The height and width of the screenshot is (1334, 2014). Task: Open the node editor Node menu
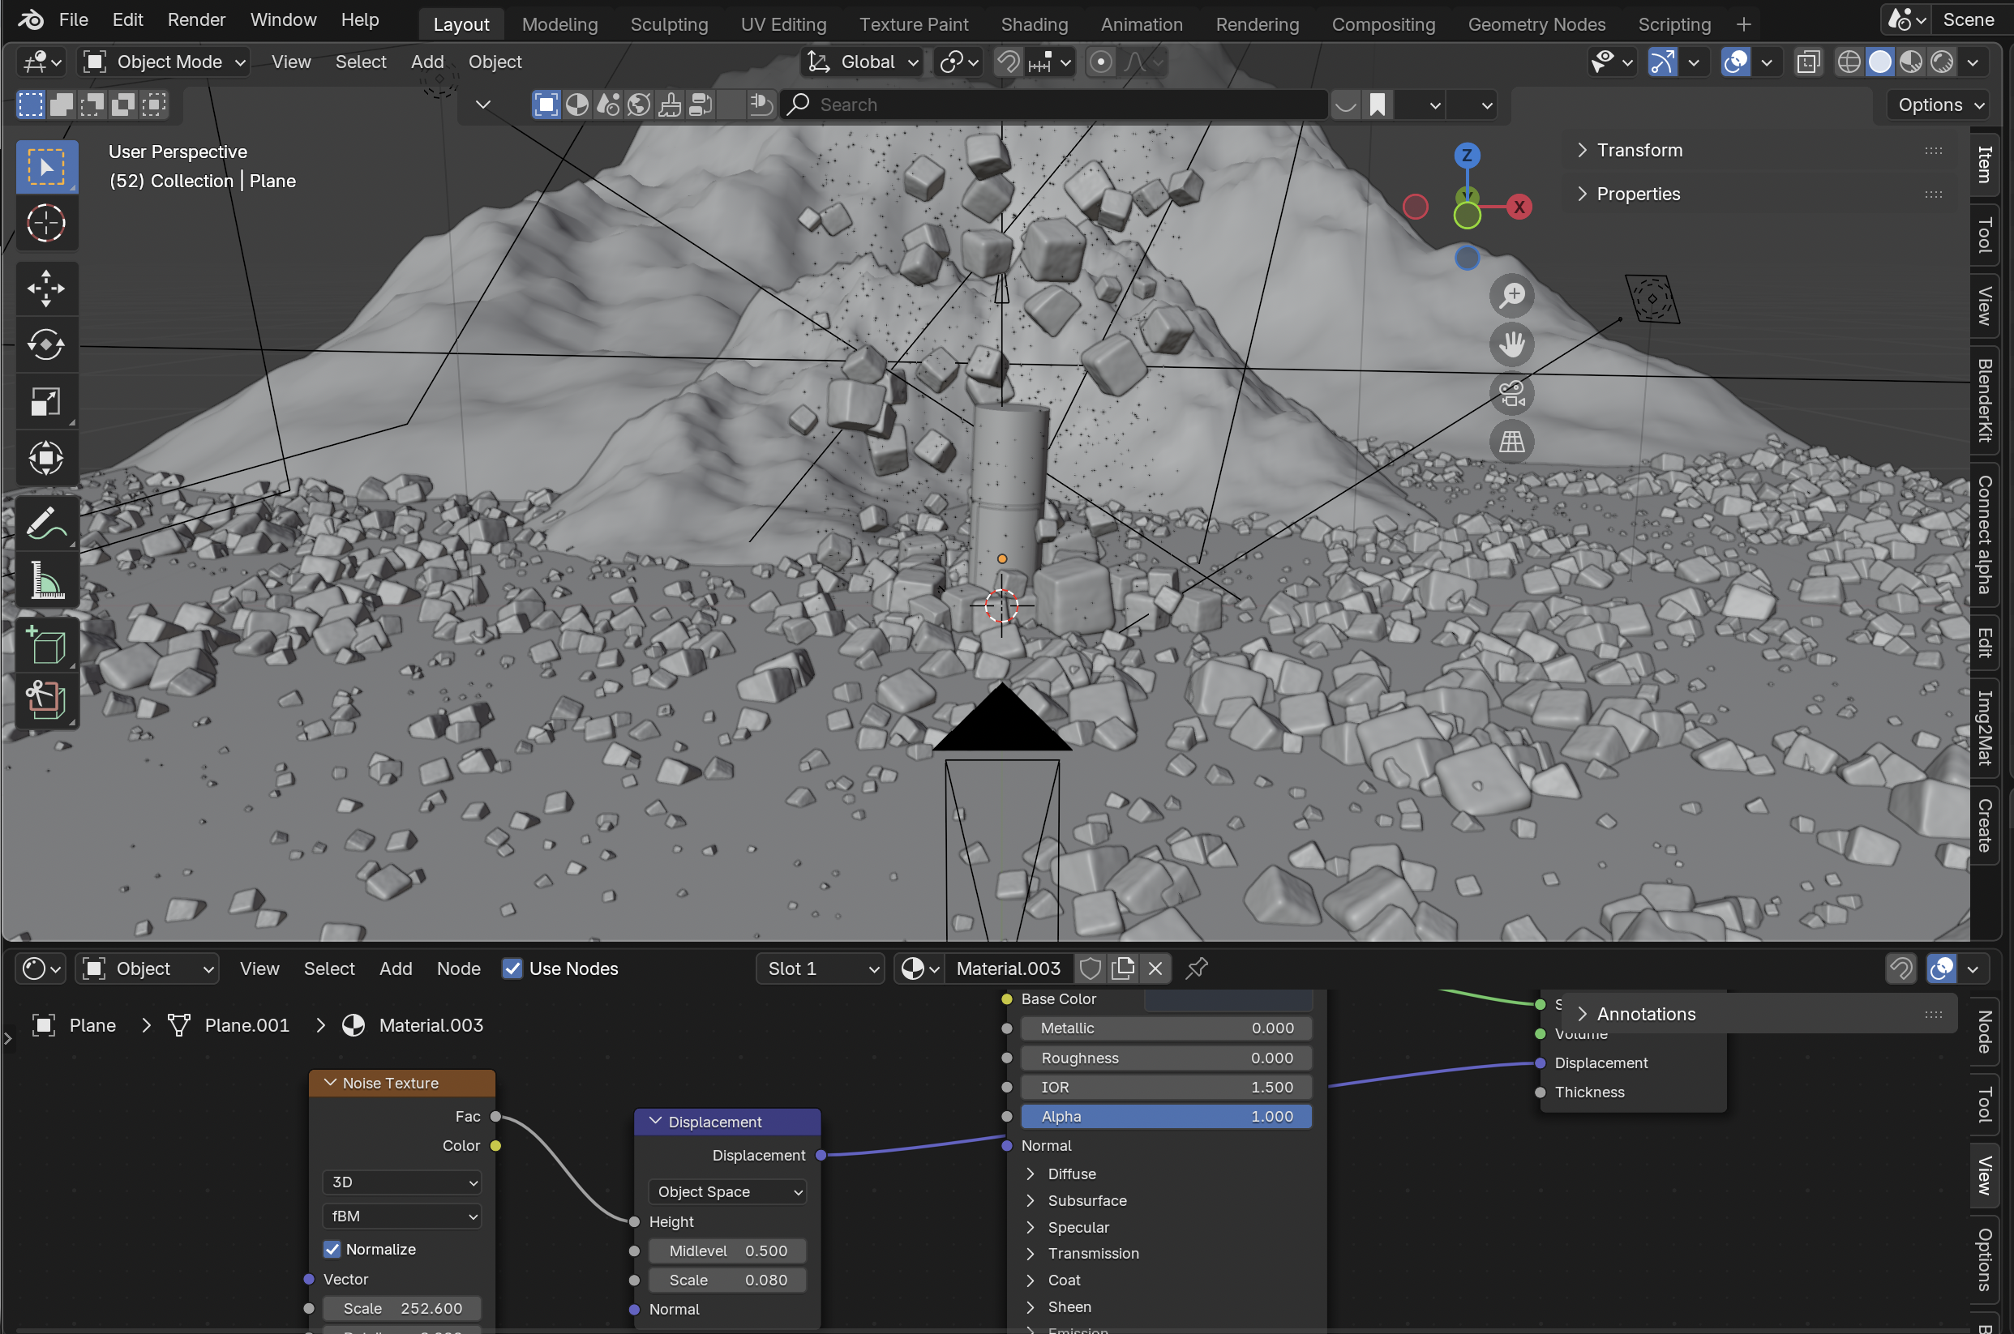pos(459,968)
